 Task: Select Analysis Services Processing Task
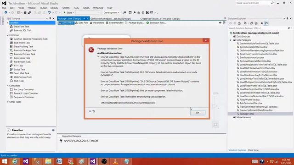coord(31,39)
